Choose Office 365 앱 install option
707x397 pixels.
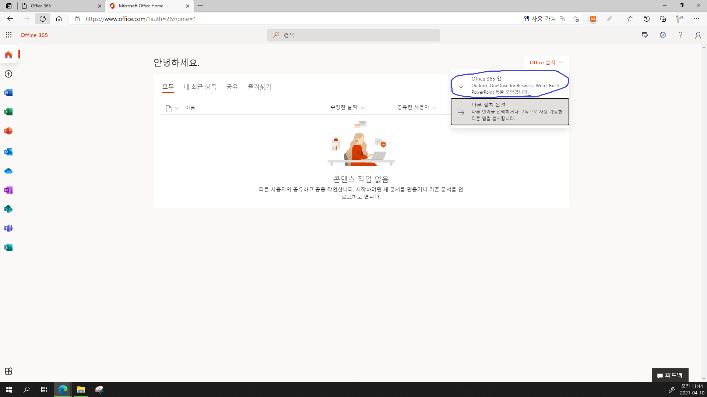[x=510, y=85]
